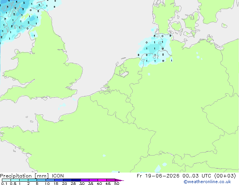Screen dimensions: 239x185
Task: Click the "Fr 19-06-2026" date text
Action: click(158, 176)
